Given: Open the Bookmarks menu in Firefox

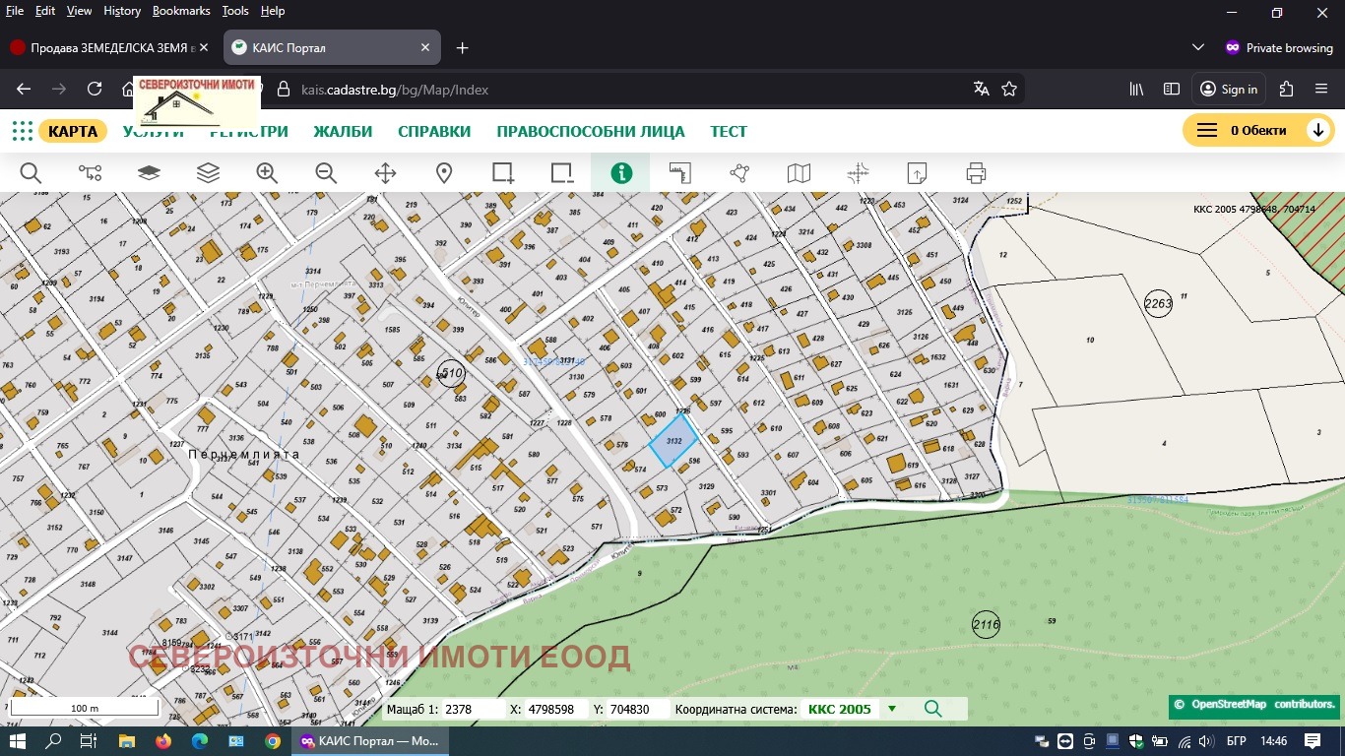Looking at the screenshot, I should click(x=181, y=11).
